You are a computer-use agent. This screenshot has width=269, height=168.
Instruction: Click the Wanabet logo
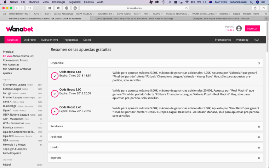[x=19, y=29]
